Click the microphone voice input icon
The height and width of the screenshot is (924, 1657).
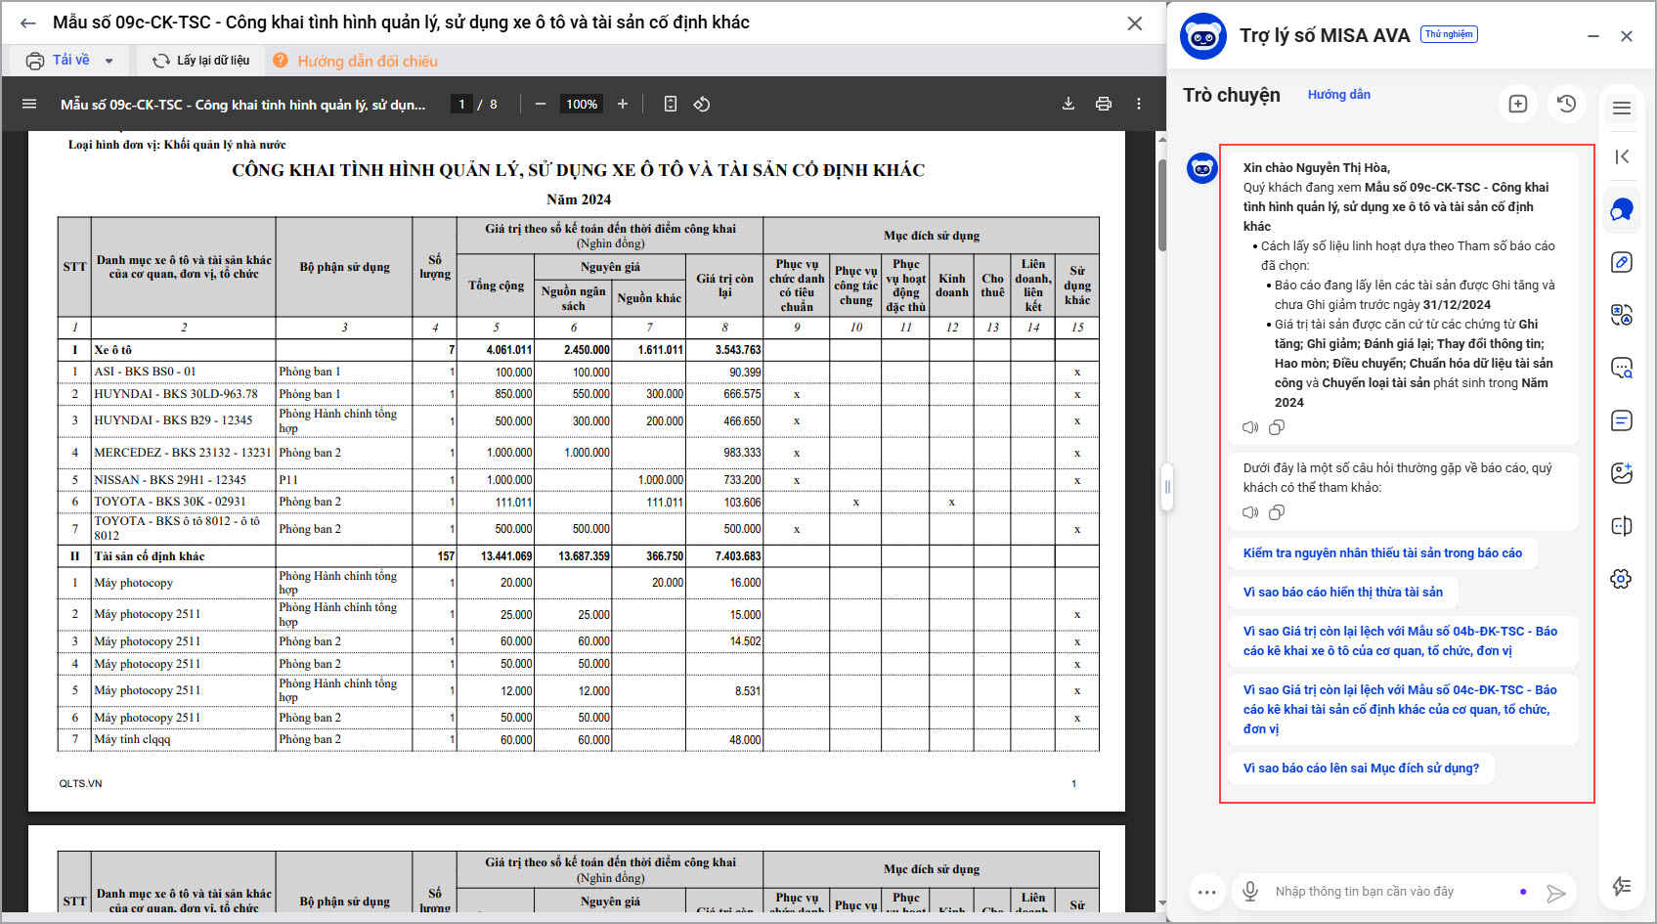1249,891
